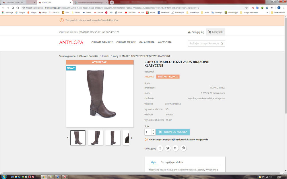Select the first boot thumbnail
Viewport: 287px width, 179px height.
(78, 138)
